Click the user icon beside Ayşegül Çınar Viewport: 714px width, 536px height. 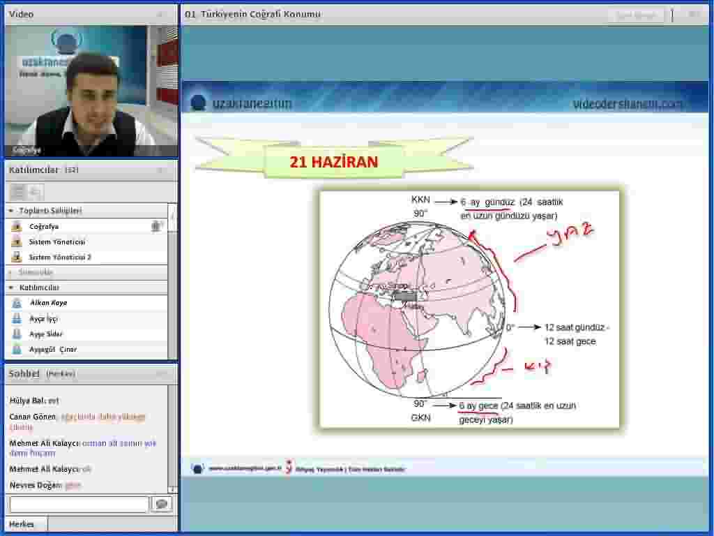pos(17,350)
